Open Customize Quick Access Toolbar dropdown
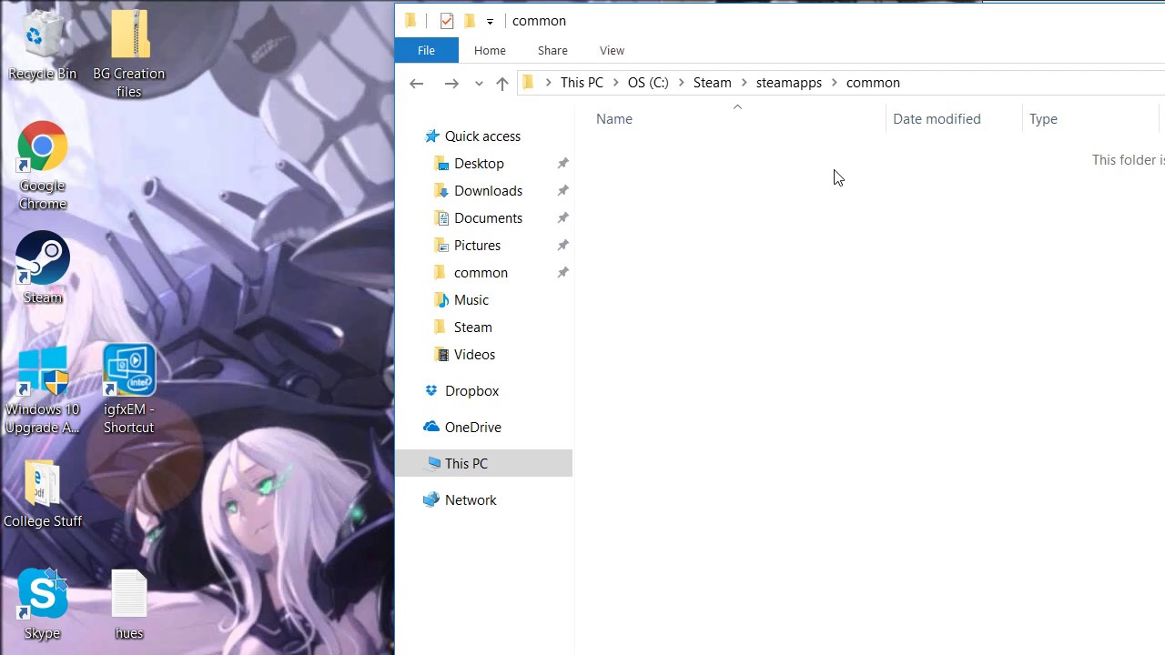The height and width of the screenshot is (655, 1165). pos(490,21)
